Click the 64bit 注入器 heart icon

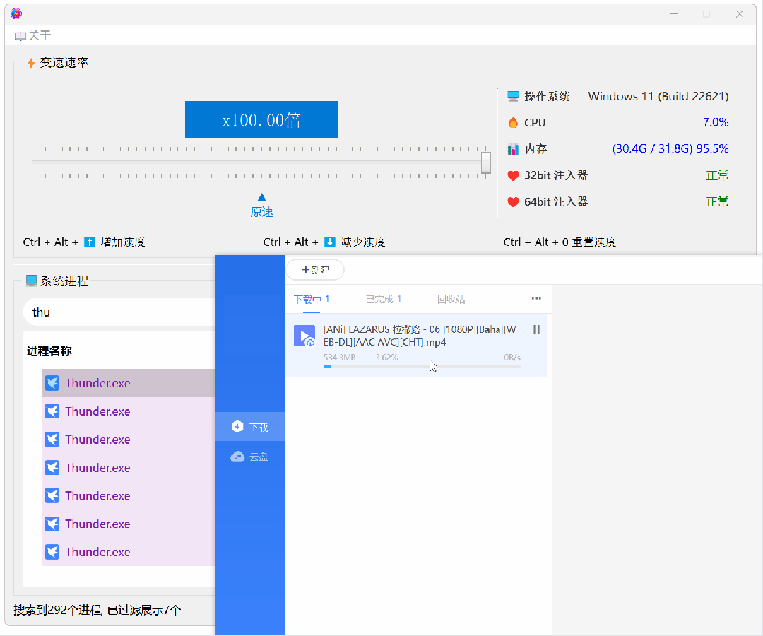tap(513, 201)
